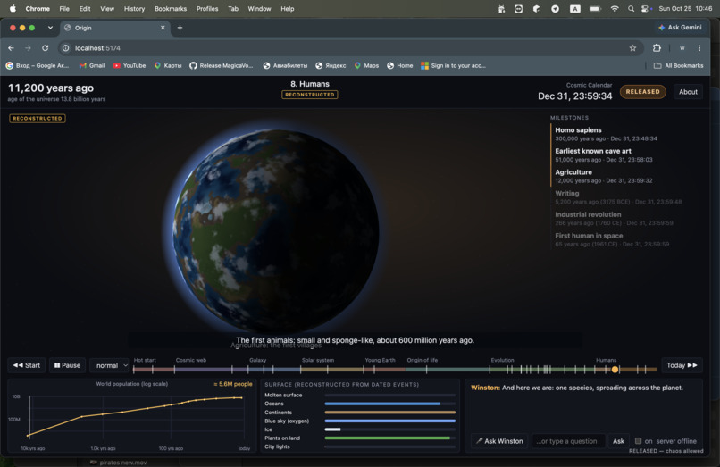Viewport: 720px width, 467px height.
Task: Click the Ice surface bar
Action: point(389,429)
